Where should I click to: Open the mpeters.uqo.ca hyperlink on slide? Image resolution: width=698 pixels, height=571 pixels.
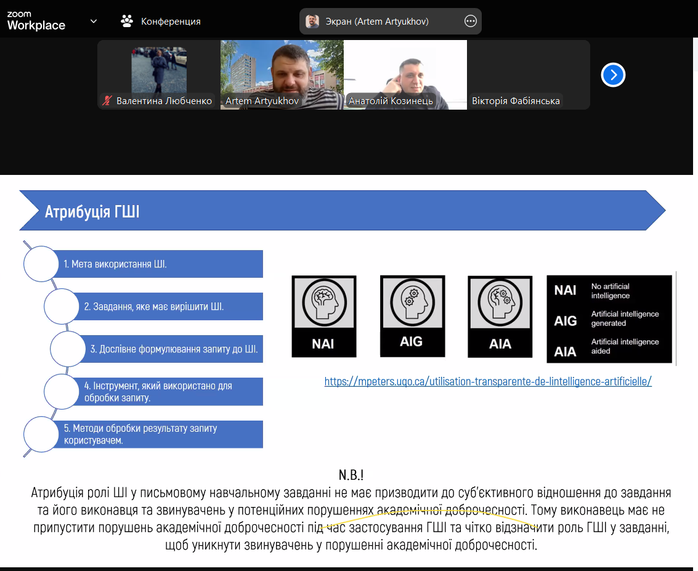(x=488, y=381)
